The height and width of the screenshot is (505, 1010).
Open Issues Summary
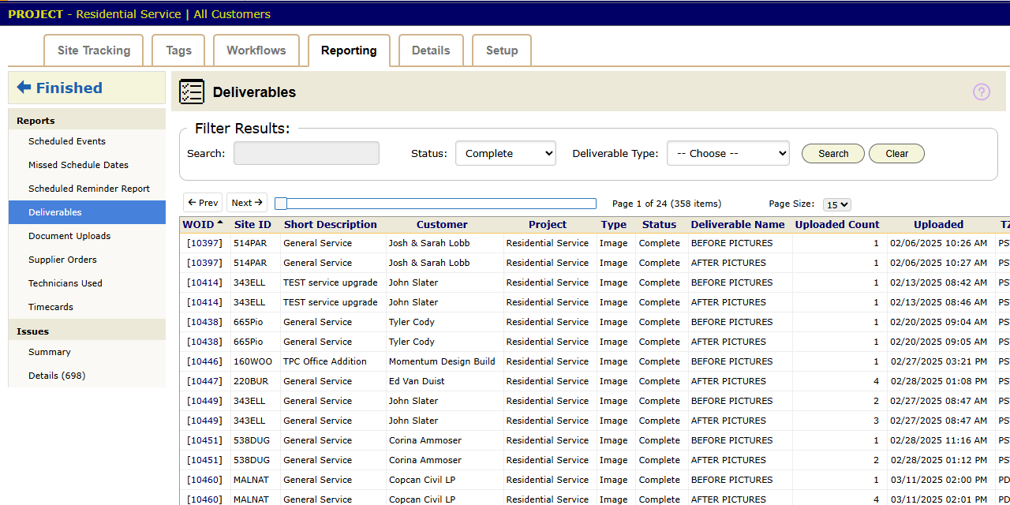[x=50, y=352]
